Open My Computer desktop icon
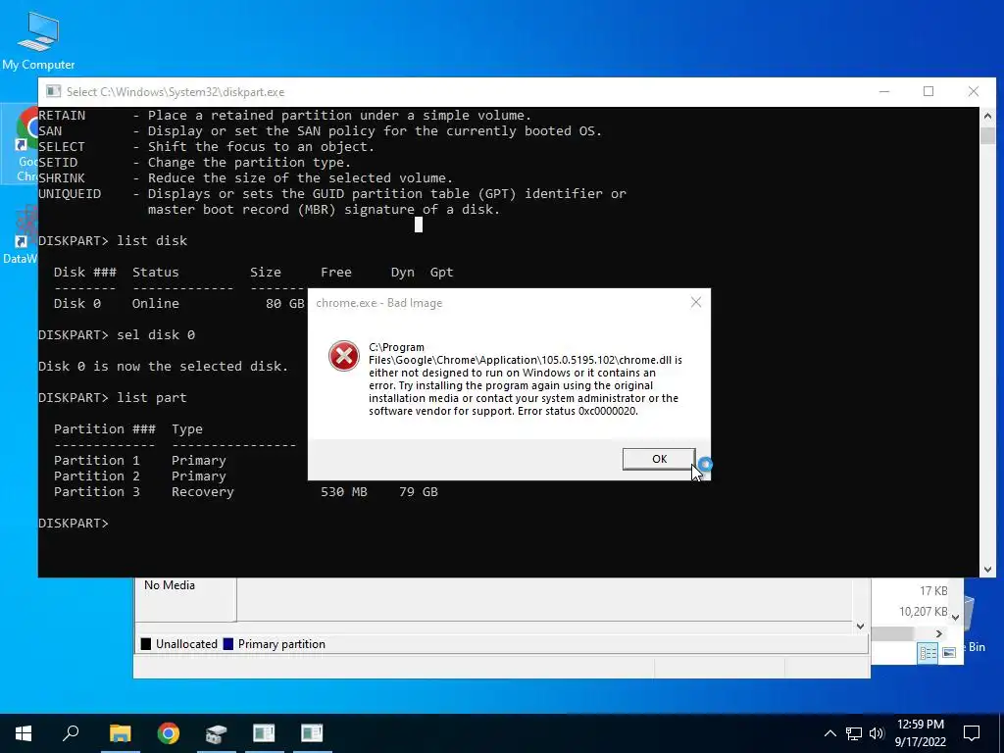1004x753 pixels. pyautogui.click(x=38, y=39)
